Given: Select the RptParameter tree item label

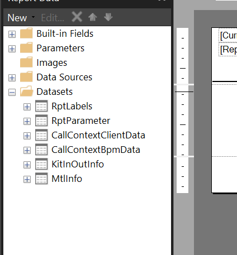Looking at the screenshot, I should (x=80, y=121).
